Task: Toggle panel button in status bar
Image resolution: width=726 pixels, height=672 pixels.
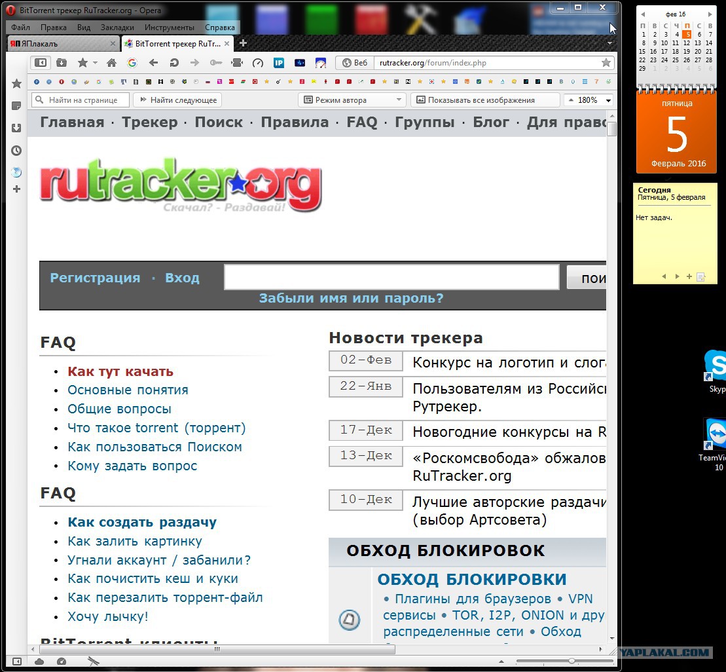Action: point(16,662)
